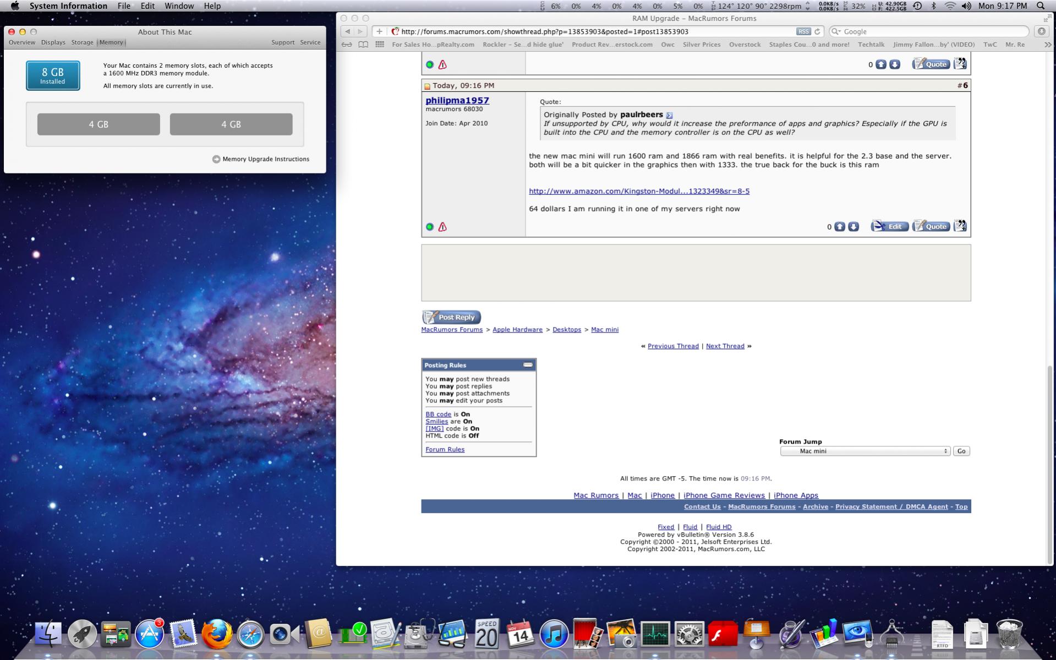
Task: Expand the Forum Jump dropdown
Action: (866, 451)
